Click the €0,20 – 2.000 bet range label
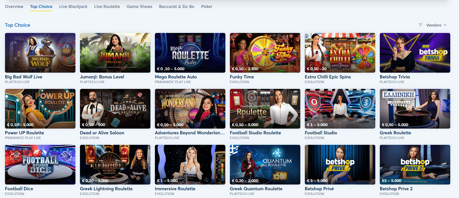The height and width of the screenshot is (198, 459). 245,181
